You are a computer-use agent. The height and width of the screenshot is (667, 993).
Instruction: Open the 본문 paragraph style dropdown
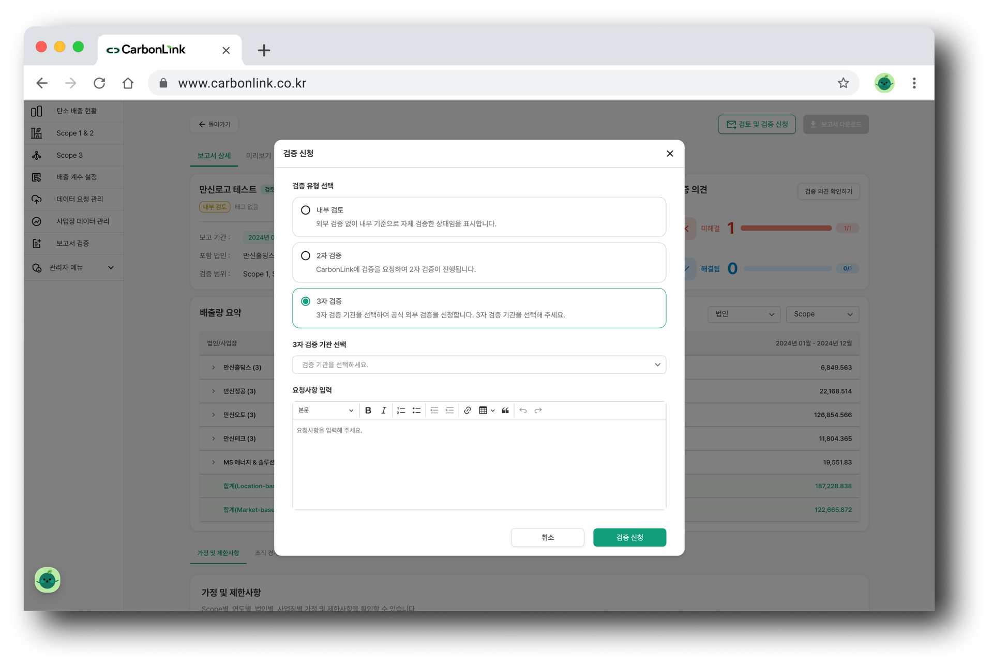tap(326, 410)
